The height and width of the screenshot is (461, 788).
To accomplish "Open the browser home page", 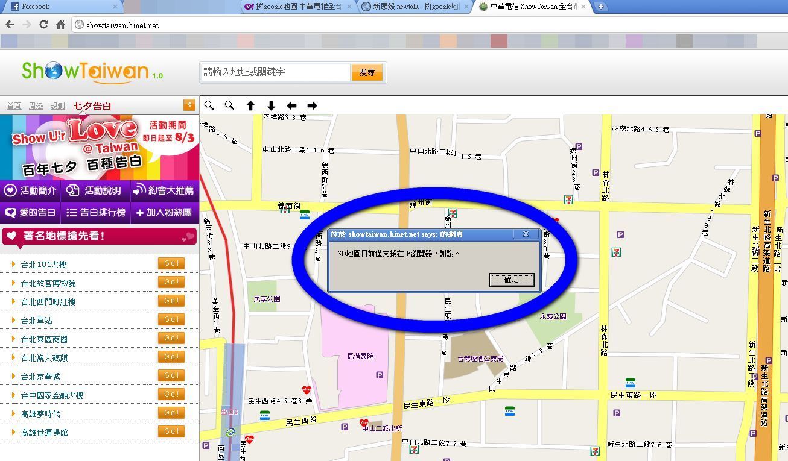I will point(60,25).
